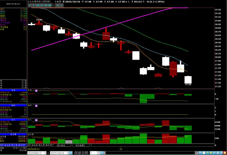Toggle the weekly (週) timeframe button

point(58,5)
